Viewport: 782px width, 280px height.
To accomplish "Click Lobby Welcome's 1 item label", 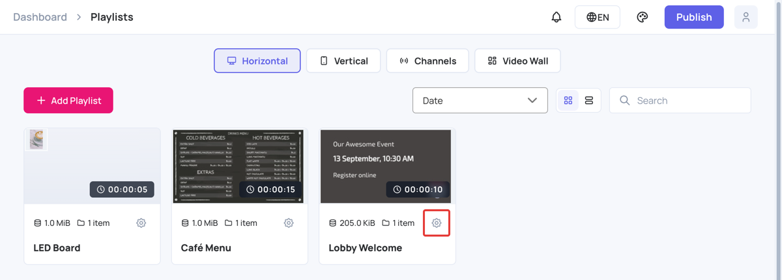I will coord(398,223).
